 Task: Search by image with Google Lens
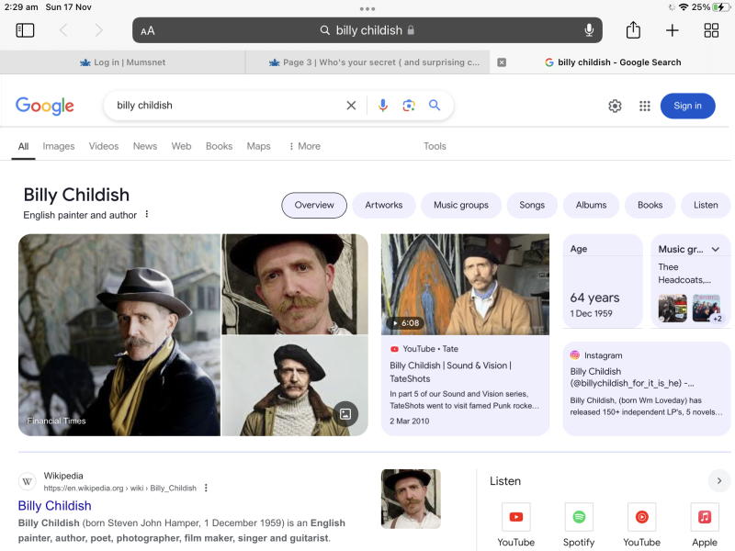(409, 106)
